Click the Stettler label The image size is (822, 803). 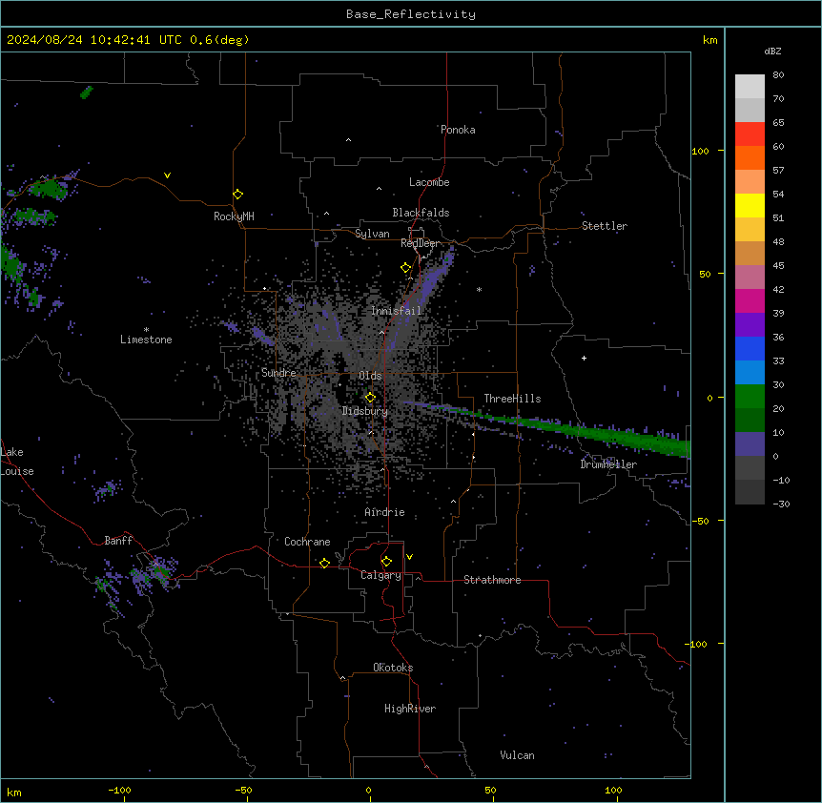(605, 226)
